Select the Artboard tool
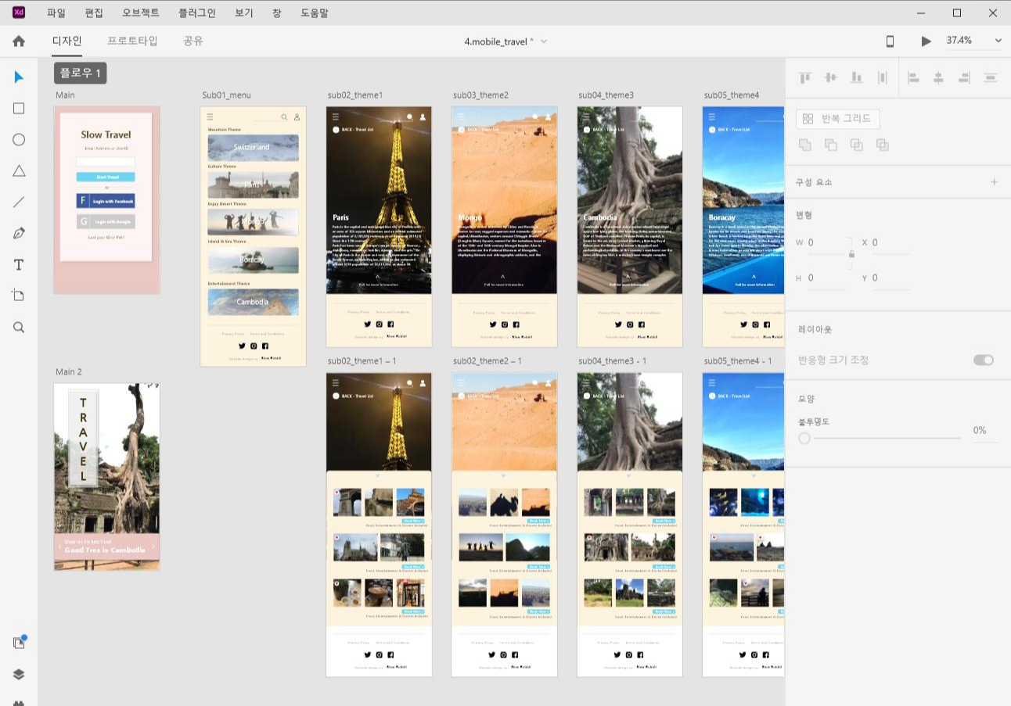The height and width of the screenshot is (706, 1011). pos(19,296)
